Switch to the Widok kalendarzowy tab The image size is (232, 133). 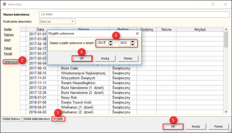tap(37, 119)
